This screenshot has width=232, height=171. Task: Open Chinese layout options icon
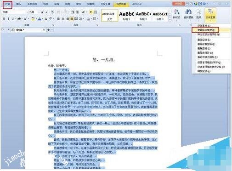pos(83,12)
